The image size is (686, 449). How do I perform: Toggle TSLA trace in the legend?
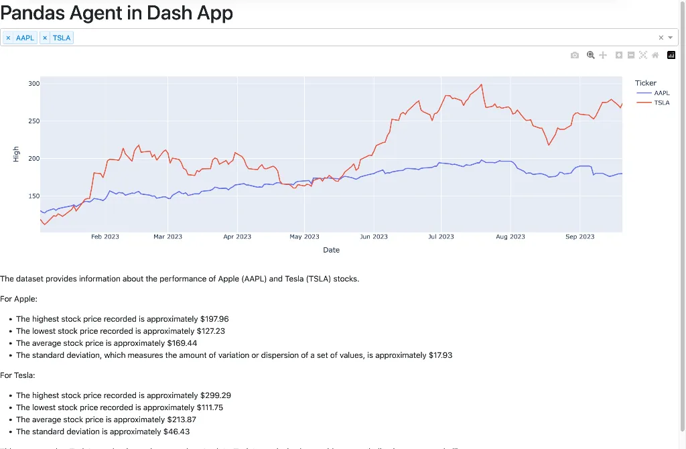point(661,103)
